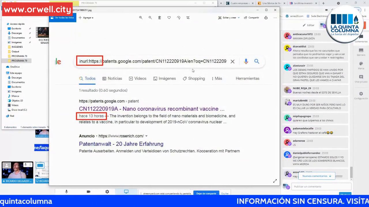
Task: Select Disco local (C:) in Explorer
Action: (19, 110)
